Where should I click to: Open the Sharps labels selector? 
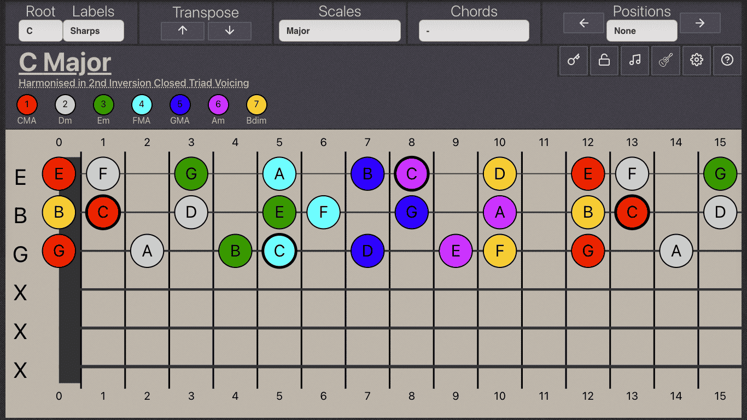(94, 31)
